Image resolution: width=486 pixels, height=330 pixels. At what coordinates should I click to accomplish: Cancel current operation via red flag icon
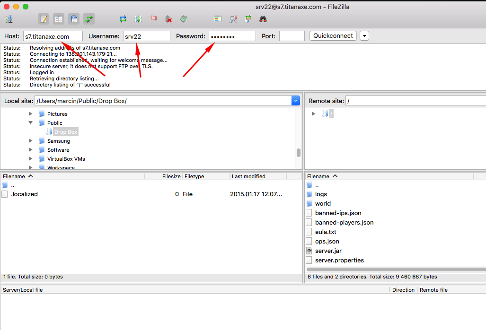coord(153,19)
